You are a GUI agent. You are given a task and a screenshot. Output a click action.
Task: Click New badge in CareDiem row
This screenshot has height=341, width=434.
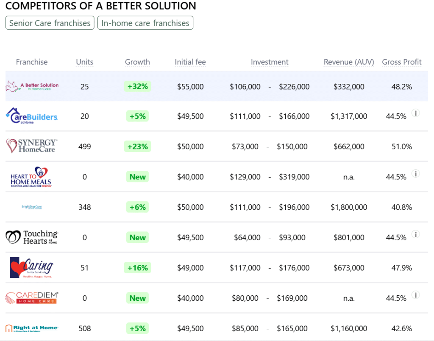coord(138,298)
